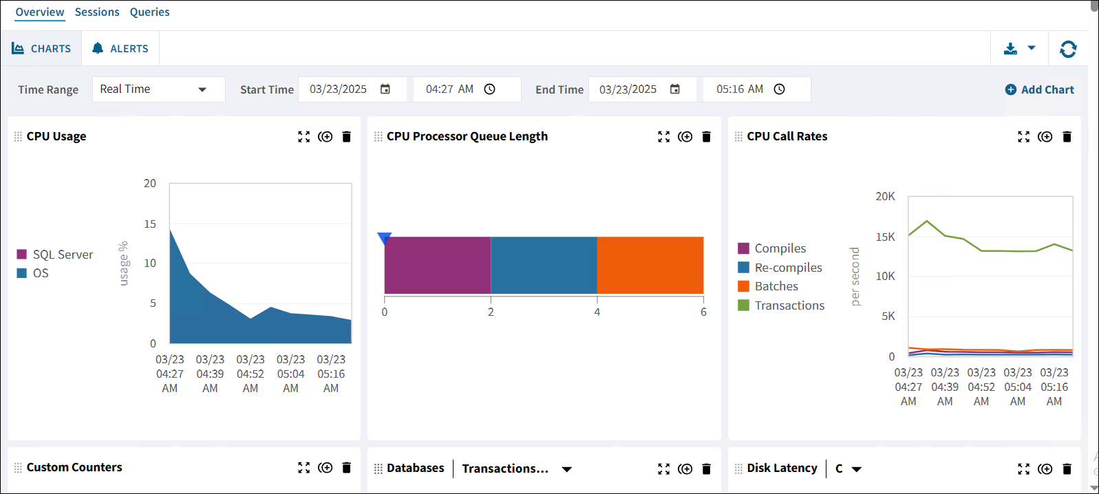
Task: Grab the Disk Latency drag handle
Action: pos(738,469)
